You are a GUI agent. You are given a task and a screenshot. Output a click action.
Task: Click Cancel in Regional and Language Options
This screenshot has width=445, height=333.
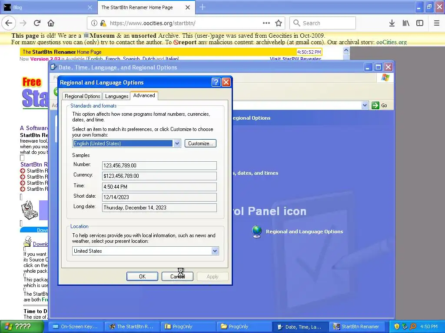177,276
